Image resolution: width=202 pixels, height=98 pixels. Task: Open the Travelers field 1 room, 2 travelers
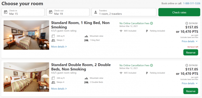[124, 12]
